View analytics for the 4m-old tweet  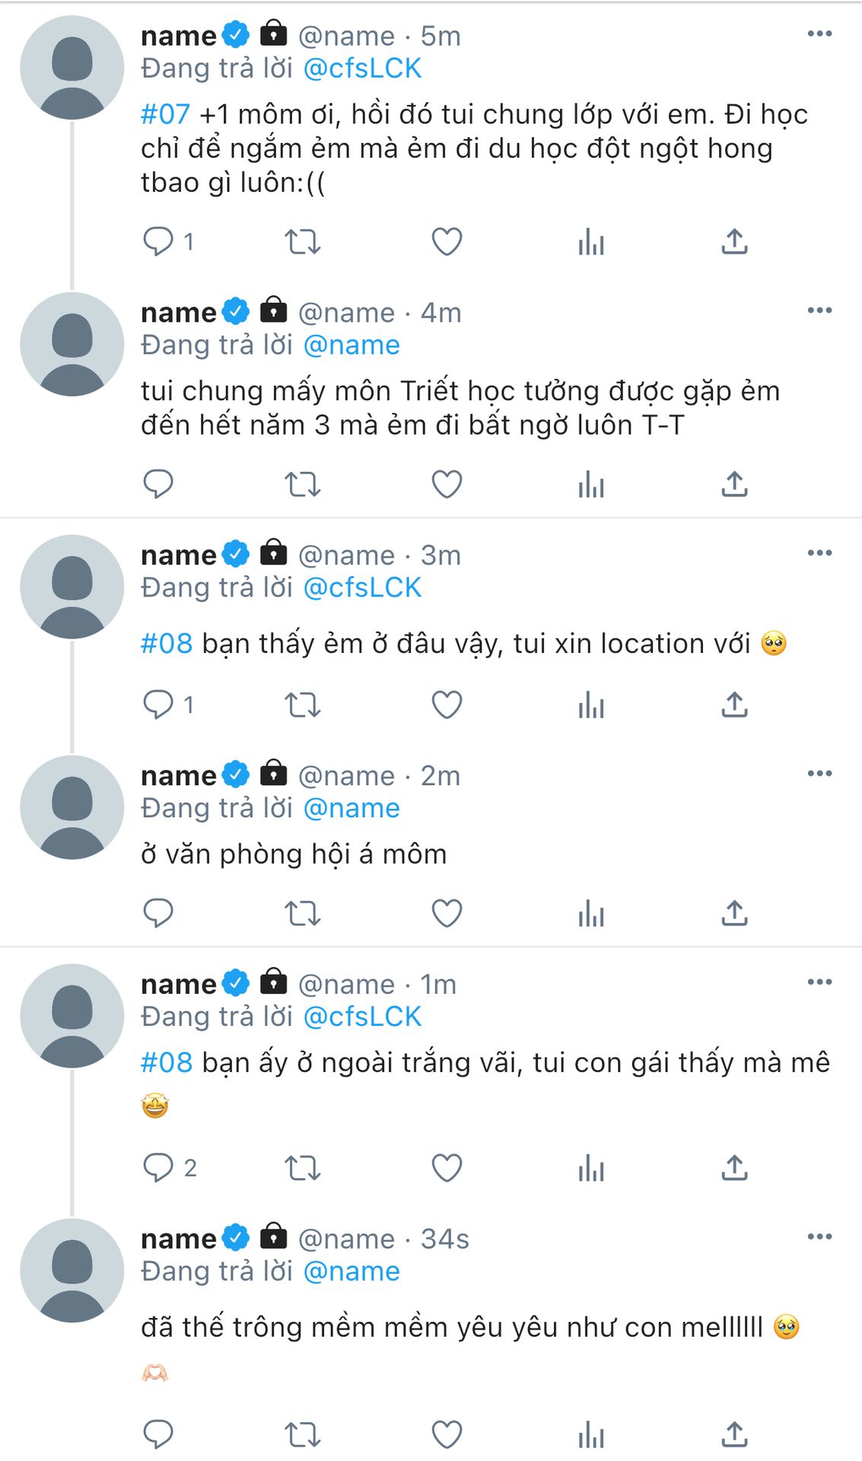pos(591,484)
